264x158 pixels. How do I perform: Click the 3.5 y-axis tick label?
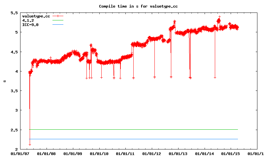click(x=14, y=91)
